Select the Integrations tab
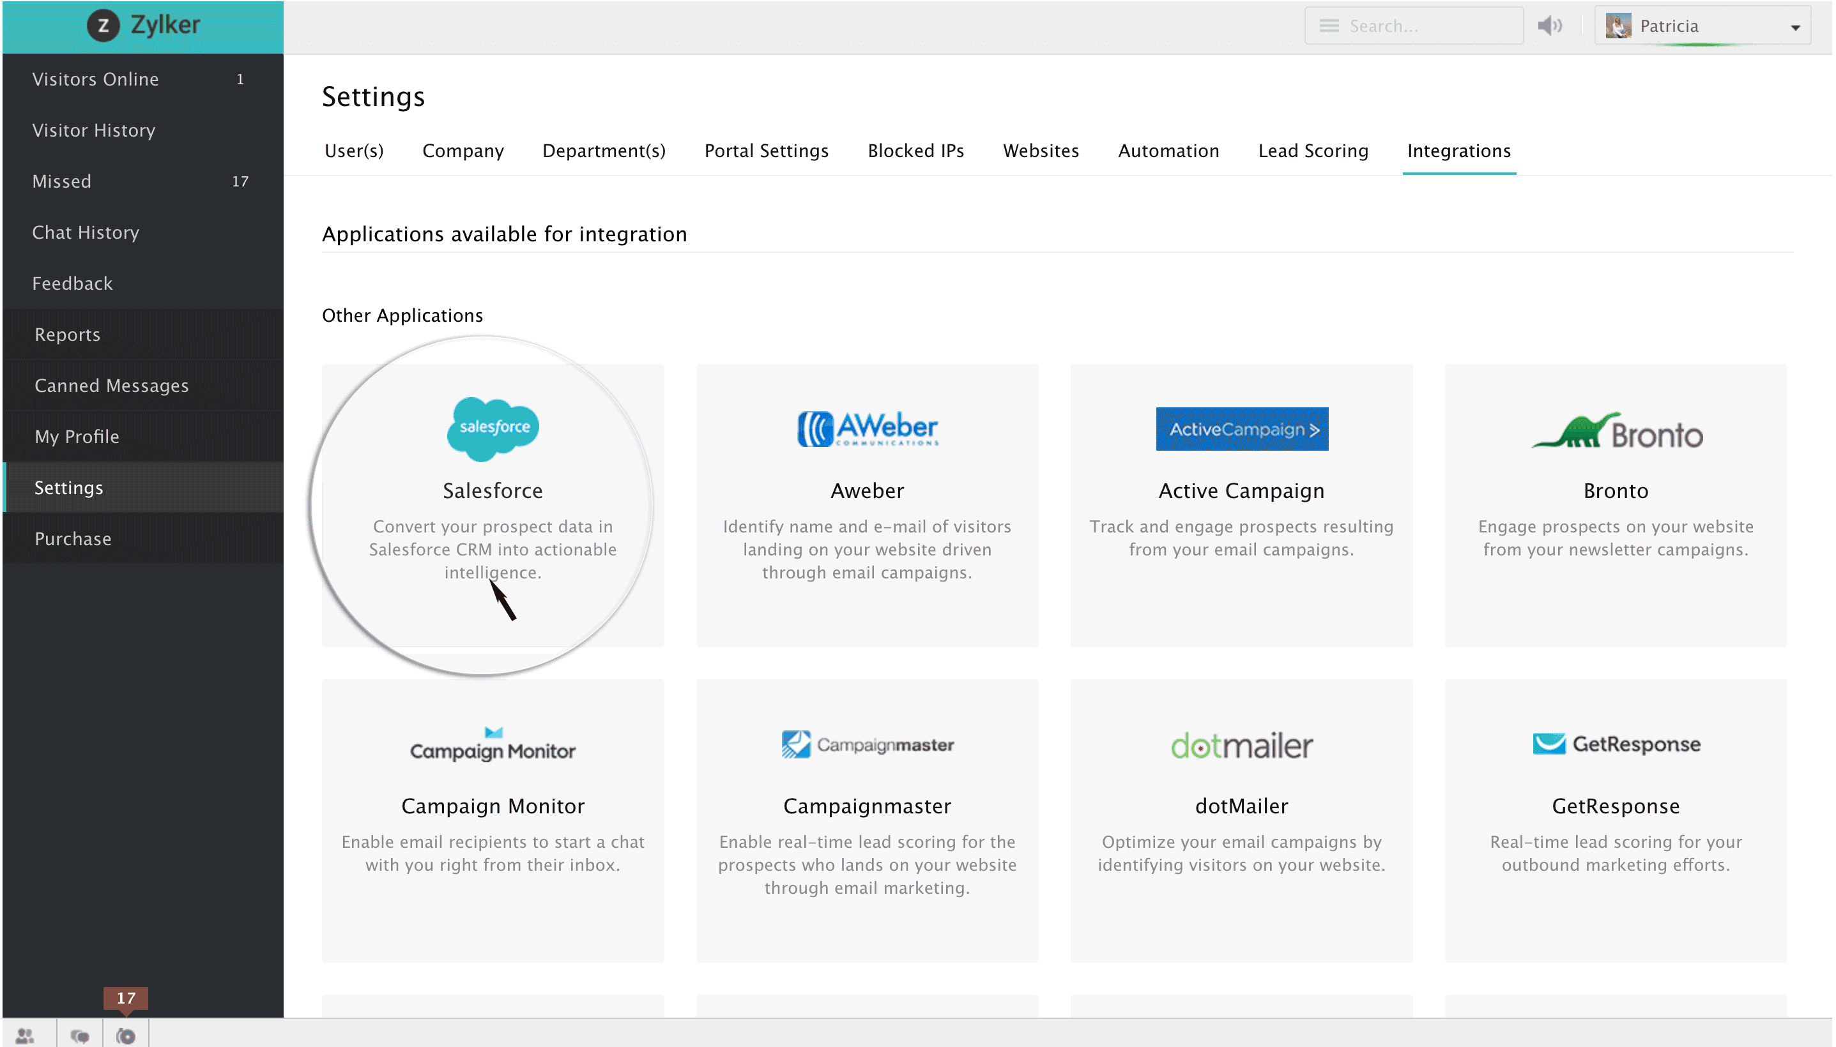 pos(1458,151)
